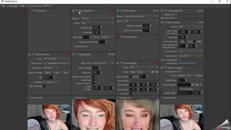
Task: Click Threshold 0.50 input field
Action: point(96,32)
